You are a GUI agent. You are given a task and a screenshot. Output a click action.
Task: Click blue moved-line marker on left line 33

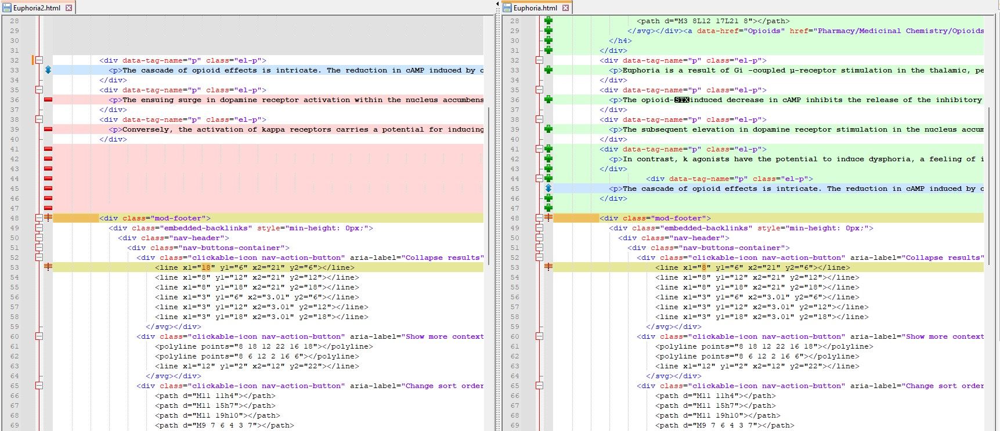point(48,70)
